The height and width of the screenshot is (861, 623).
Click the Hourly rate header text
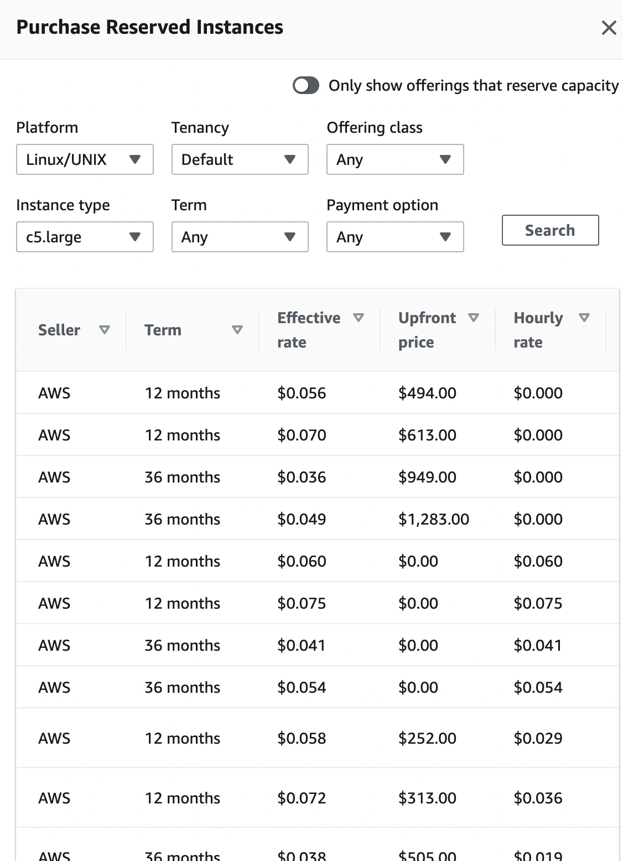[x=538, y=330]
